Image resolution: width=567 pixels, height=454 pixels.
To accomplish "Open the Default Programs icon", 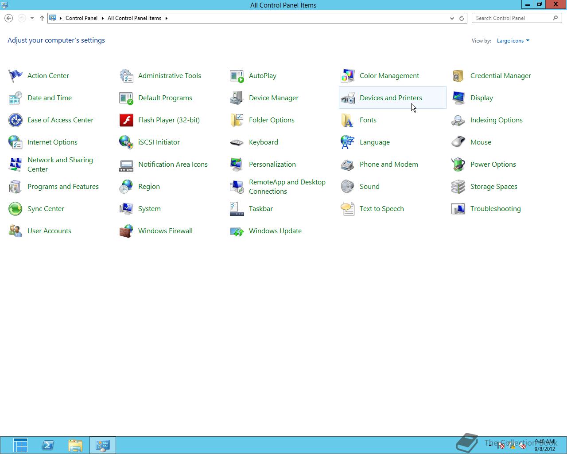I will click(126, 98).
